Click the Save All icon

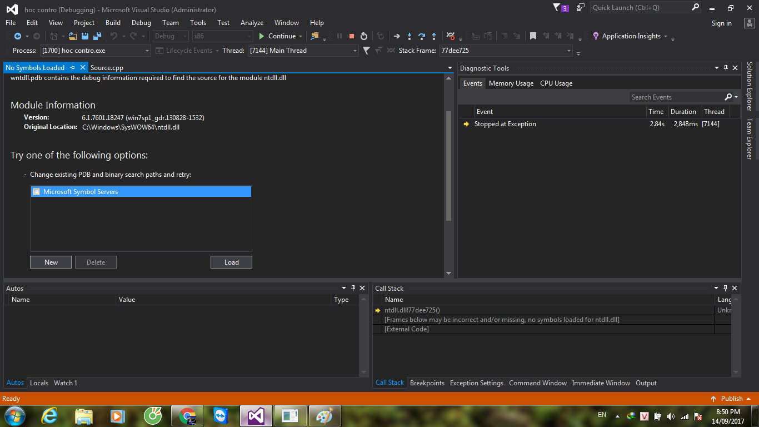97,36
